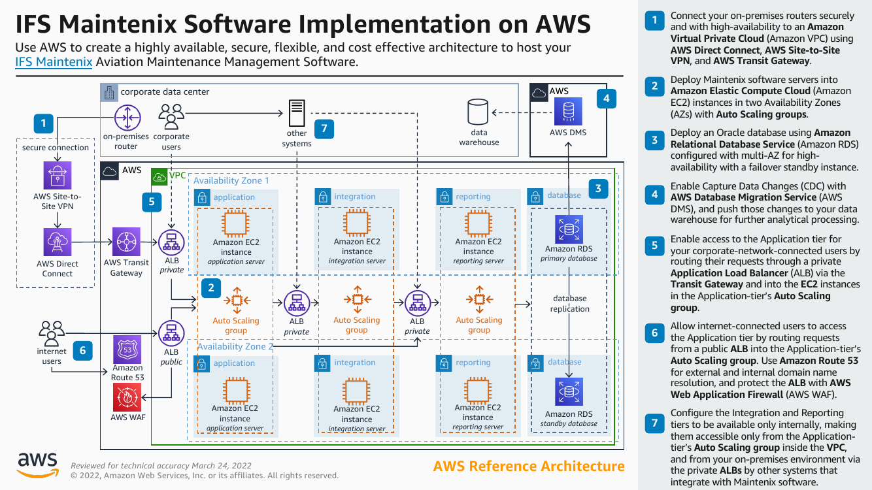Click the Amazon RDS standby database icon

569,392
